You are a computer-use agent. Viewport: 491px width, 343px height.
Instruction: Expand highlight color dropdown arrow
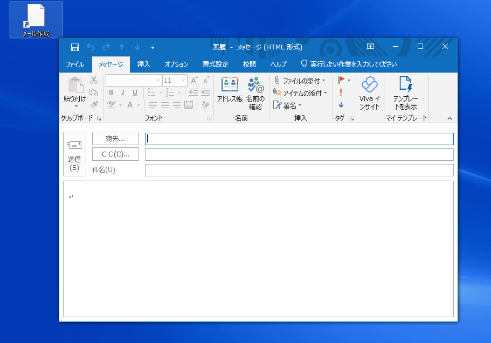click(x=121, y=105)
